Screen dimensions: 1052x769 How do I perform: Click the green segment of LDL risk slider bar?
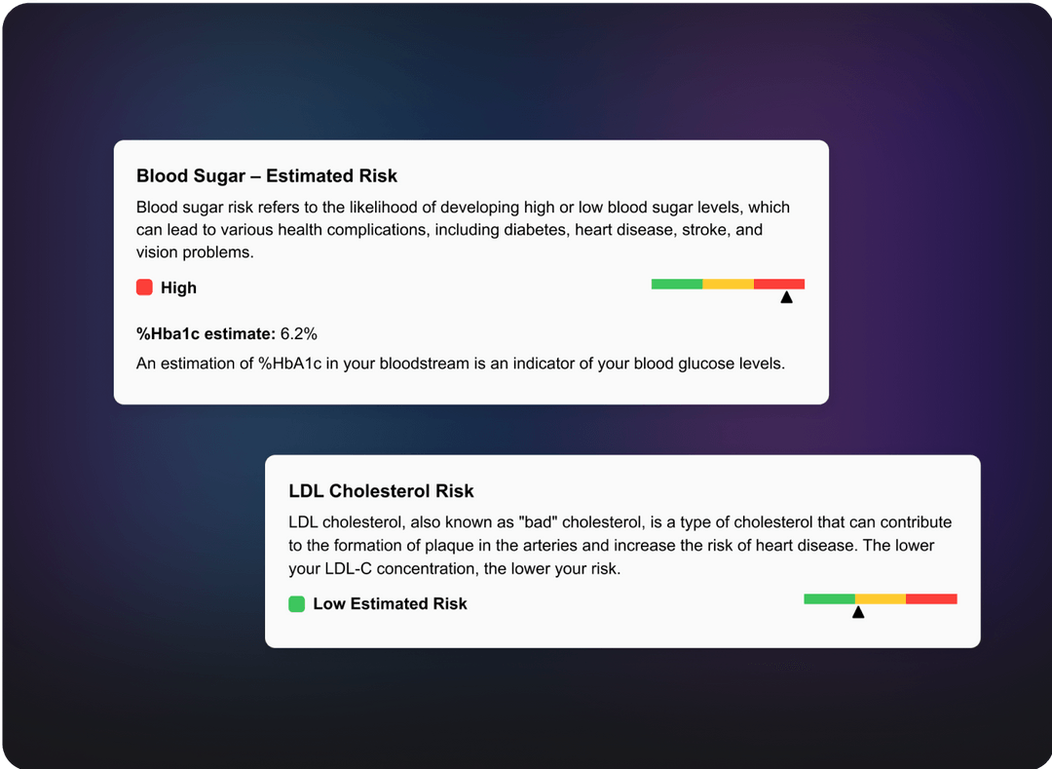tap(828, 597)
